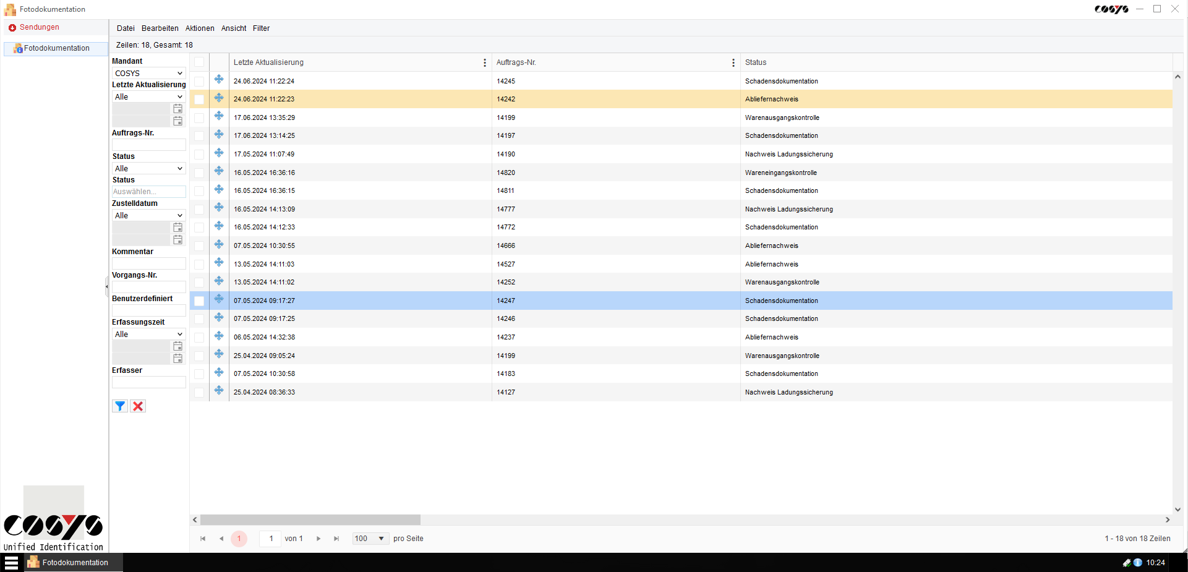Open the Filter menu
This screenshot has width=1188, height=572.
coord(261,28)
